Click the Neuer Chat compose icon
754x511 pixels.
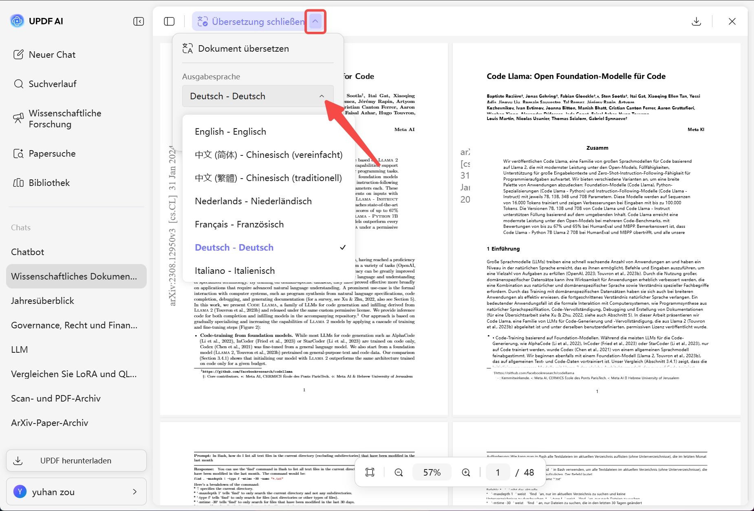click(x=18, y=55)
